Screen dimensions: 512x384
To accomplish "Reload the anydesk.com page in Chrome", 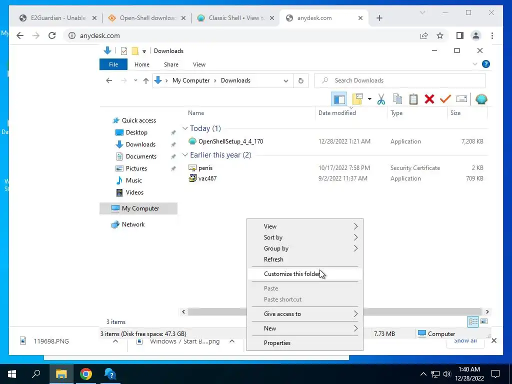I will pos(52,35).
